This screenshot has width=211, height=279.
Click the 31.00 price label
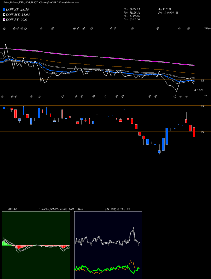point(198,90)
